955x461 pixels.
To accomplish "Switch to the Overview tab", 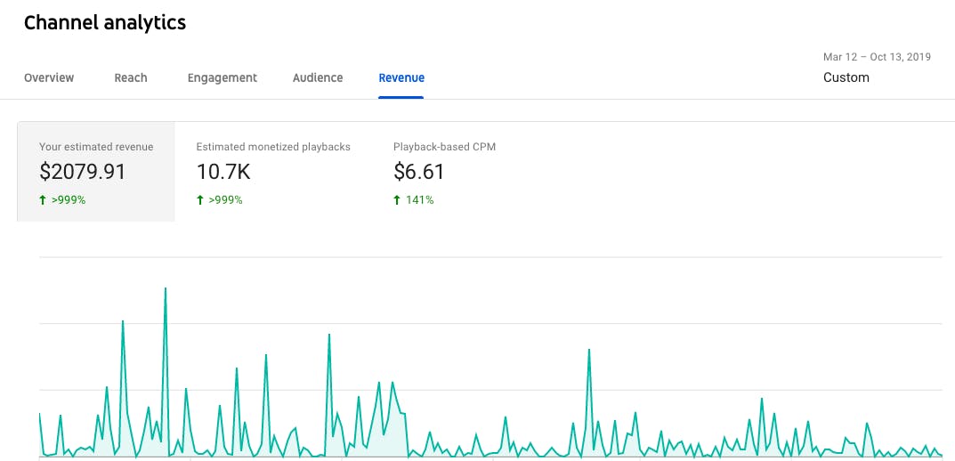I will pyautogui.click(x=49, y=78).
